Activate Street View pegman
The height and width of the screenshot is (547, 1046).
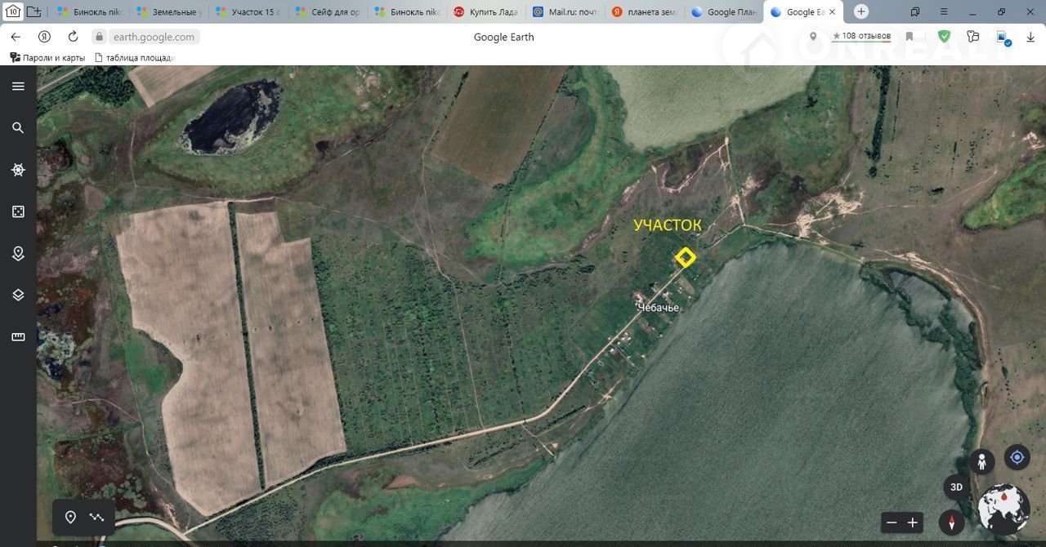[981, 461]
